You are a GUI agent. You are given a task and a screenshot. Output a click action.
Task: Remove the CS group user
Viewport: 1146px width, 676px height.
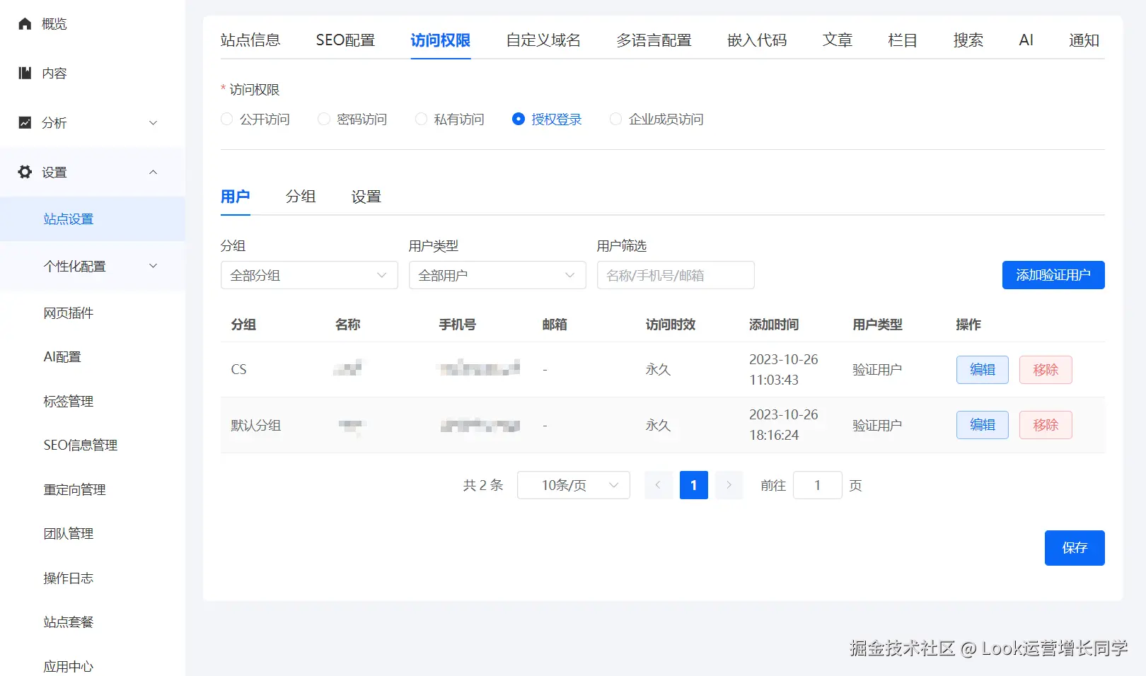1046,370
